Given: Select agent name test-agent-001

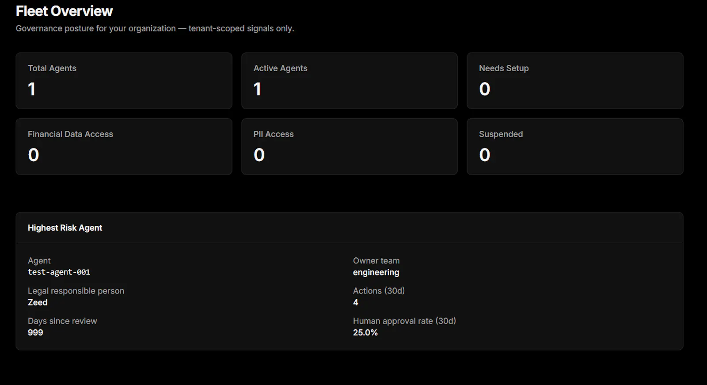Looking at the screenshot, I should click(x=59, y=272).
